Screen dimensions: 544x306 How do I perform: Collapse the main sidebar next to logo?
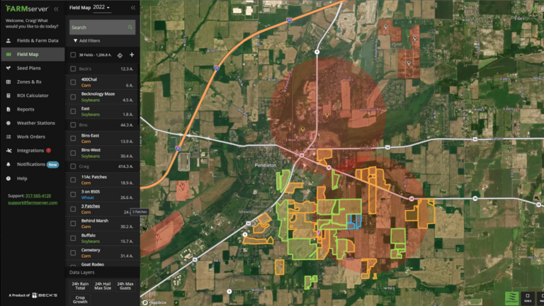click(x=56, y=8)
